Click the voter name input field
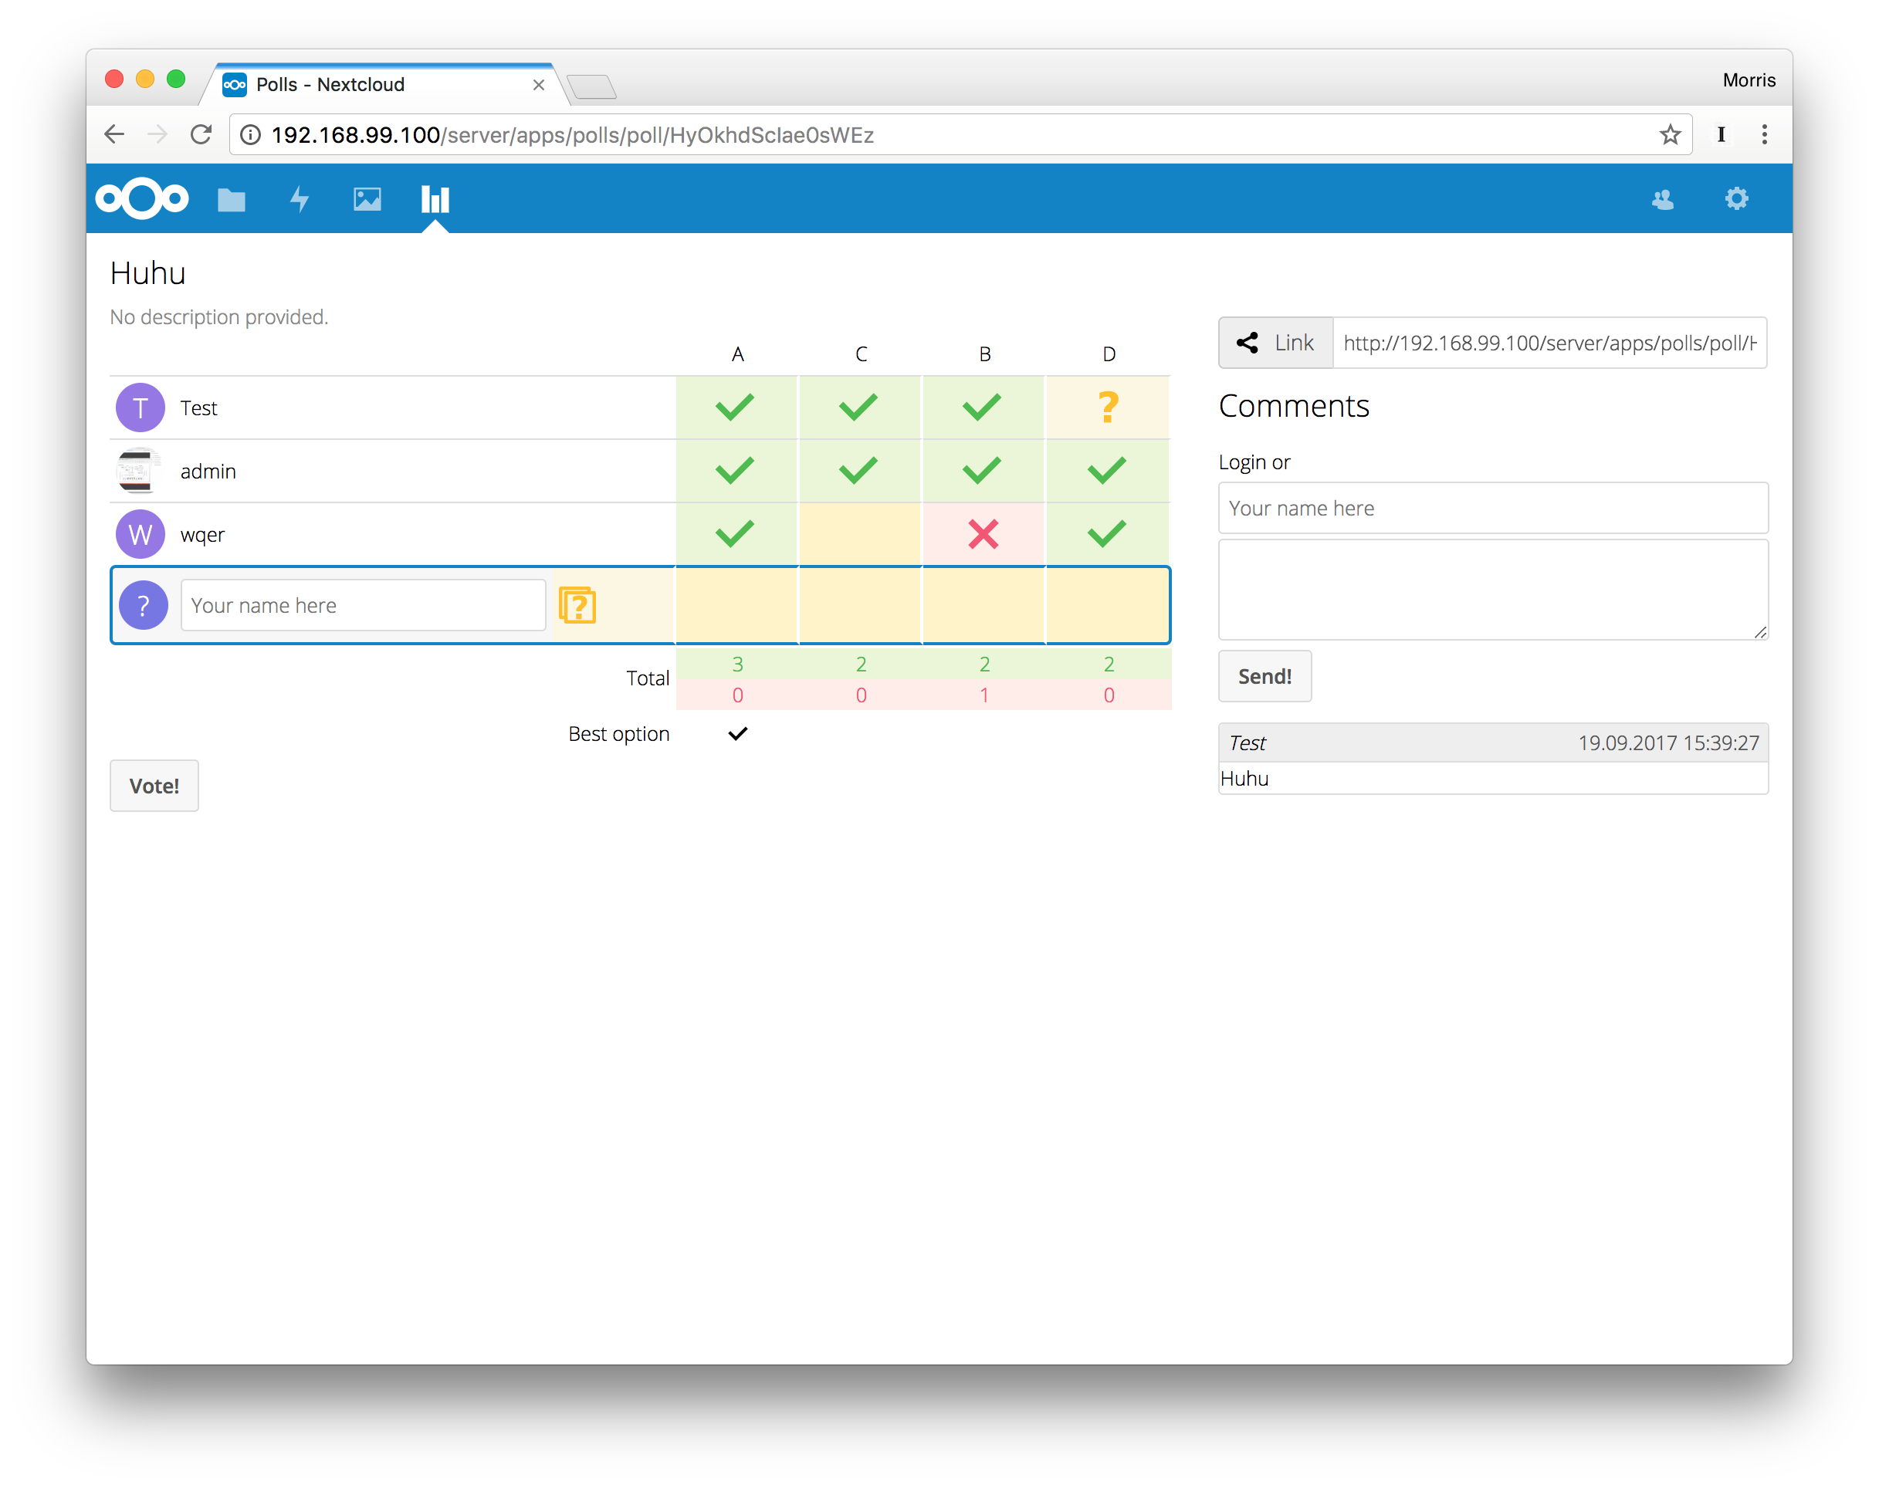The height and width of the screenshot is (1488, 1879). point(363,606)
